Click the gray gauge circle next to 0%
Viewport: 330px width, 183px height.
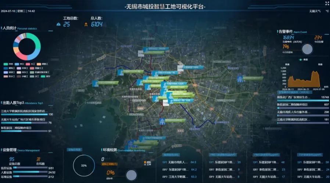131,175
